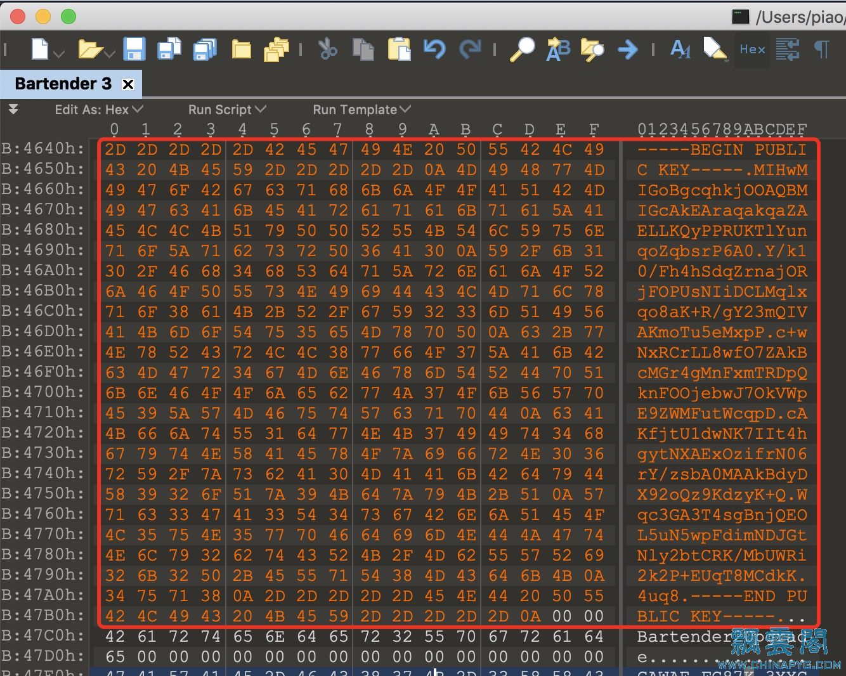Screen dimensions: 846x676
Task: Save the file with the single floppy disk icon
Action: pos(134,49)
